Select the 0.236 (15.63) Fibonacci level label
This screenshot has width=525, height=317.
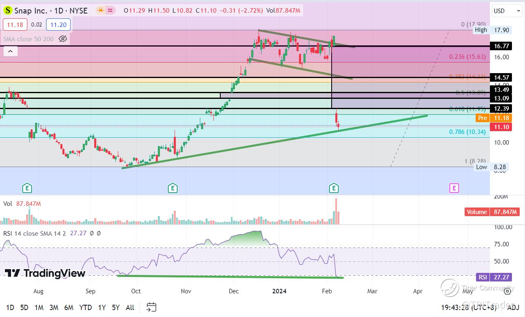point(467,57)
